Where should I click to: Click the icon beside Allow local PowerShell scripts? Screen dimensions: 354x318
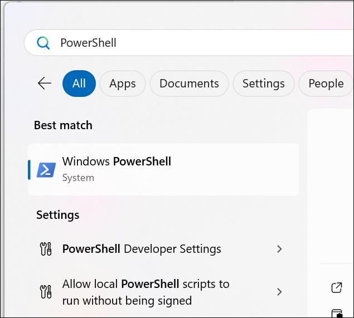pos(46,292)
